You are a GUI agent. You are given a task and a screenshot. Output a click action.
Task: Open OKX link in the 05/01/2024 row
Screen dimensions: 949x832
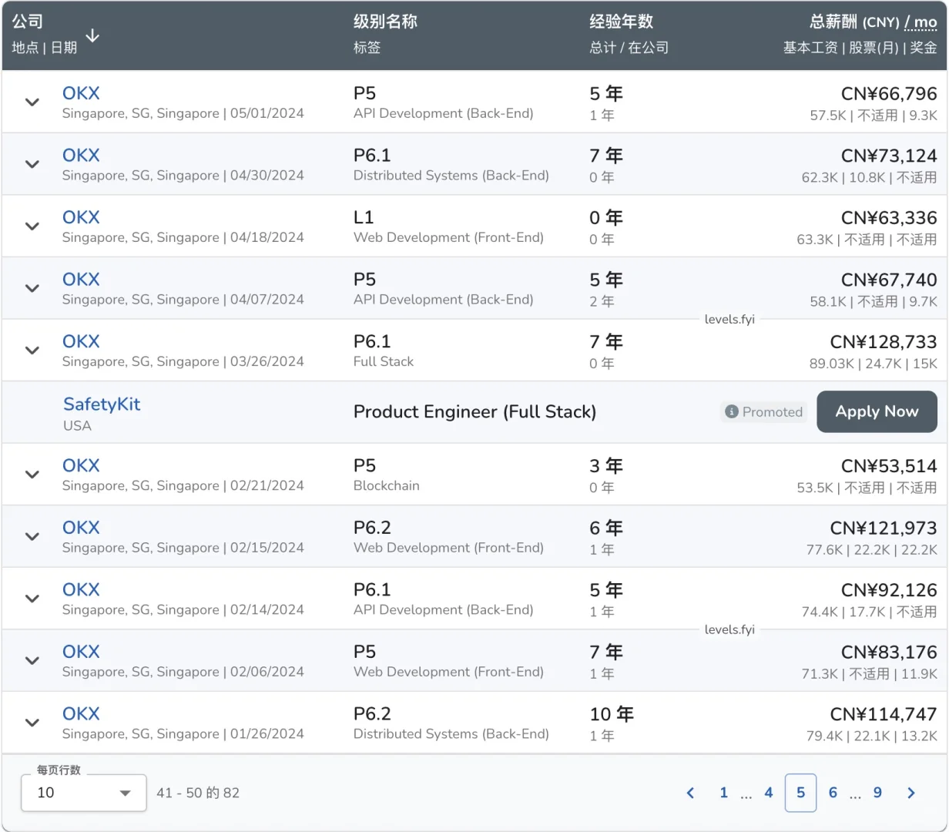[x=81, y=93]
